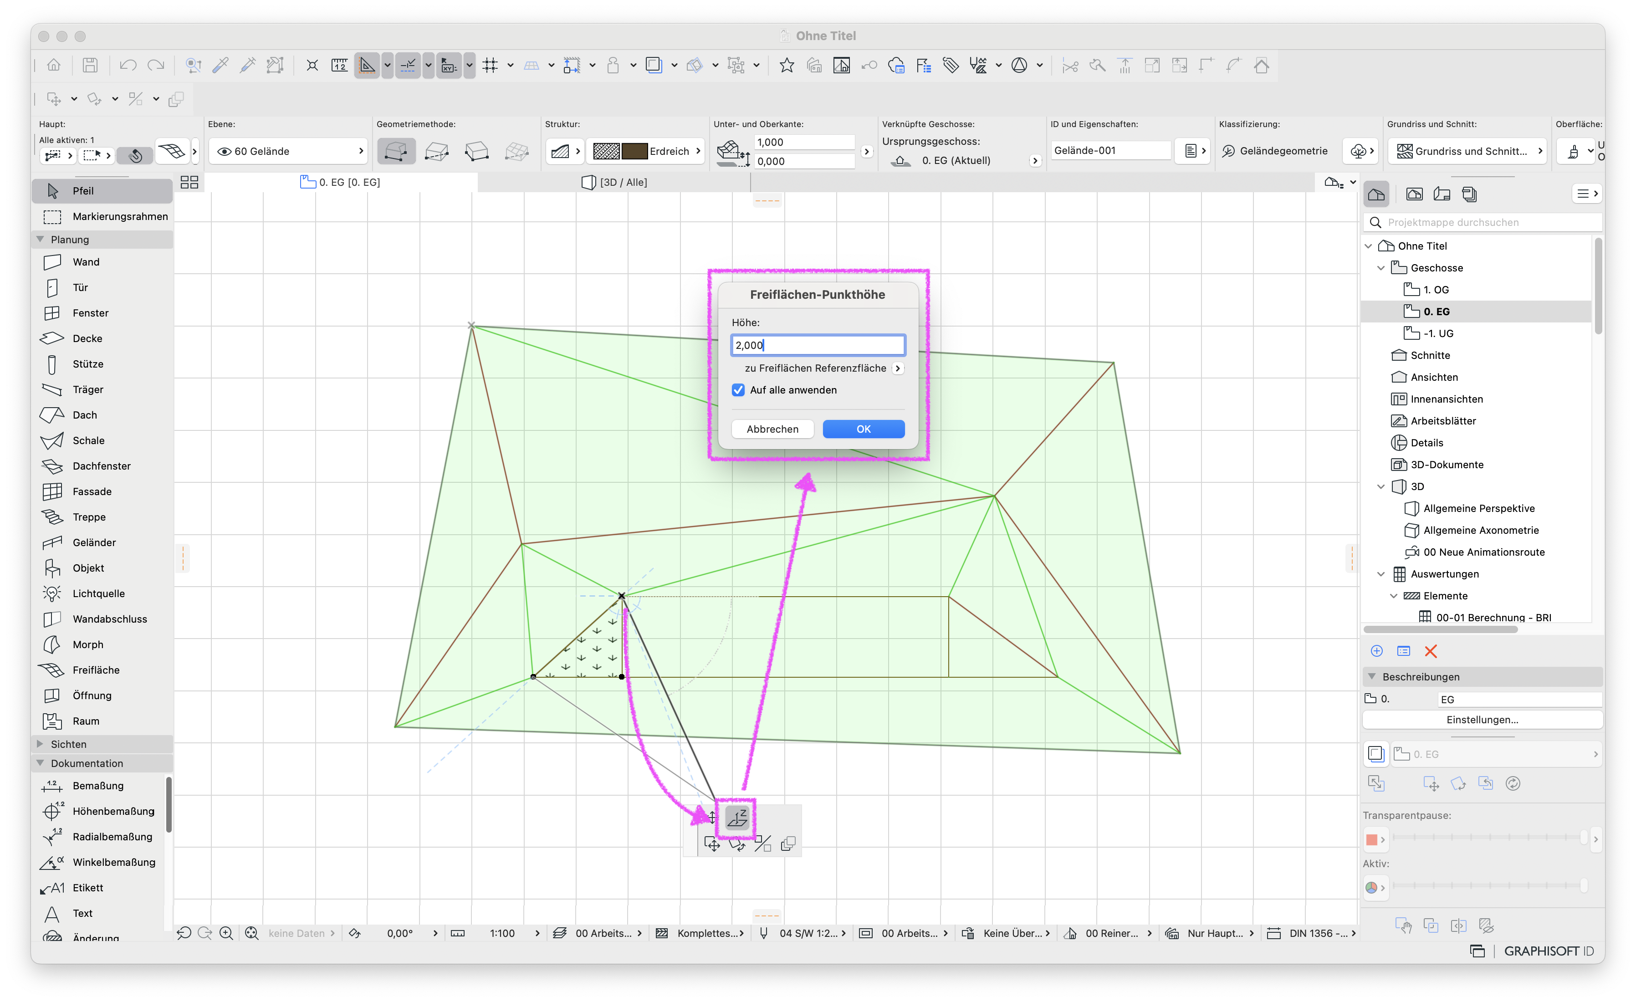The height and width of the screenshot is (1002, 1636).
Task: Select the skirt geometry method
Action: pos(436,151)
